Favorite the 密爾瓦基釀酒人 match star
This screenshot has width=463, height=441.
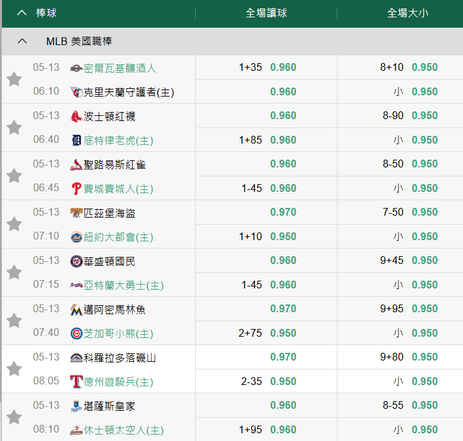click(x=14, y=79)
